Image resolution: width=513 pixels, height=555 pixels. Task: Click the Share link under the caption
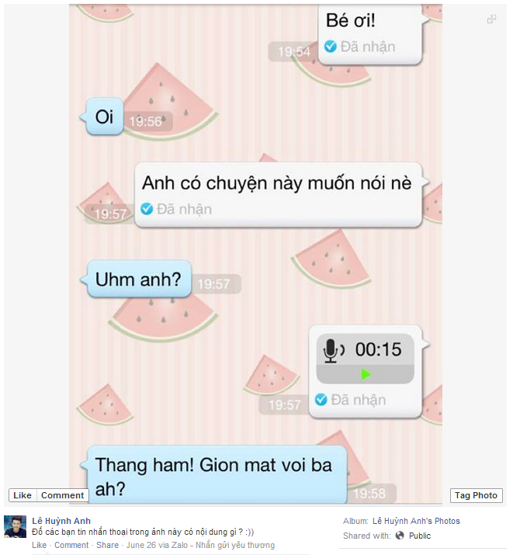(x=107, y=545)
